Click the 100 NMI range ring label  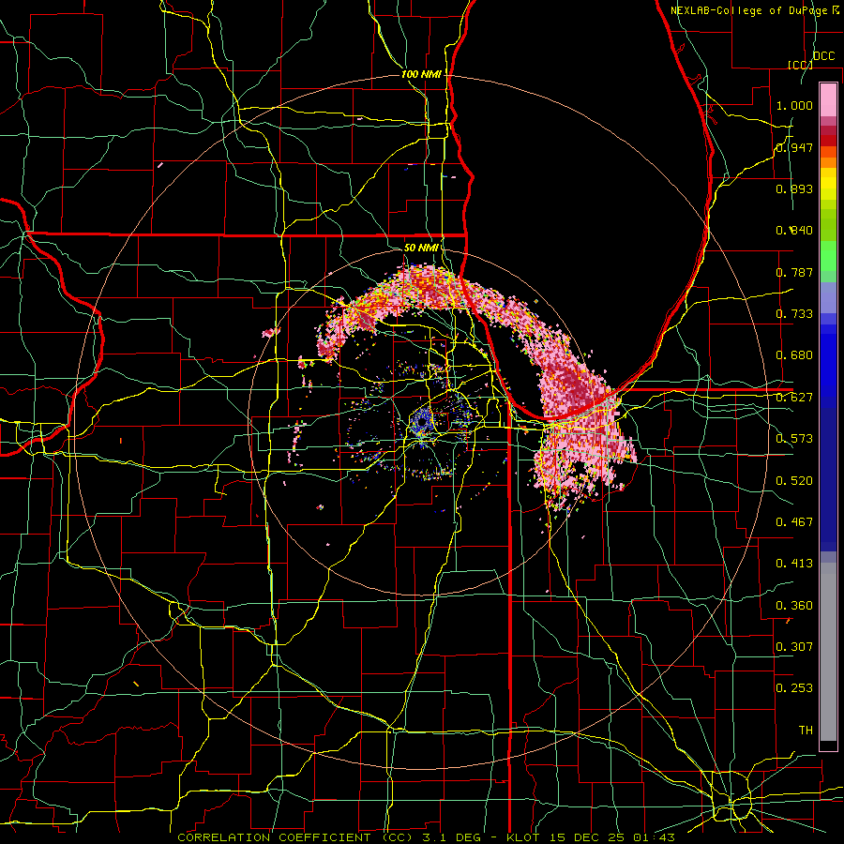click(421, 74)
